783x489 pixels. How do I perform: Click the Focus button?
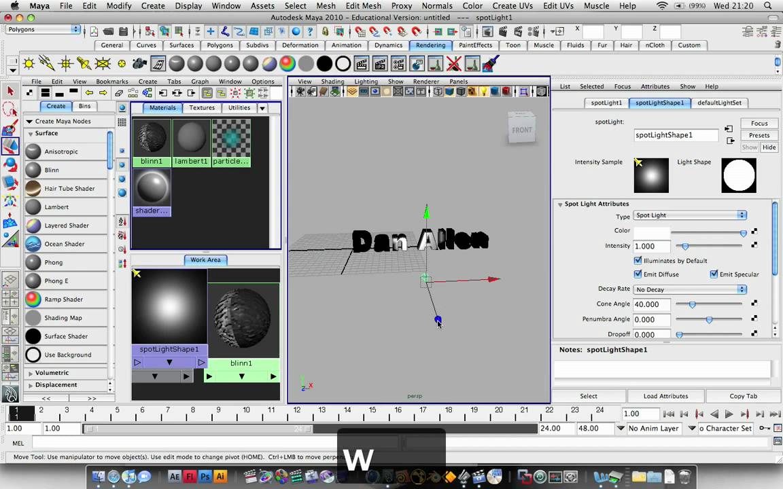click(x=759, y=123)
